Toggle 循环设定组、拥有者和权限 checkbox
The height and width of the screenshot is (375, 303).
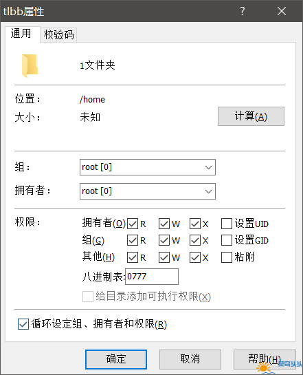pyautogui.click(x=23, y=324)
